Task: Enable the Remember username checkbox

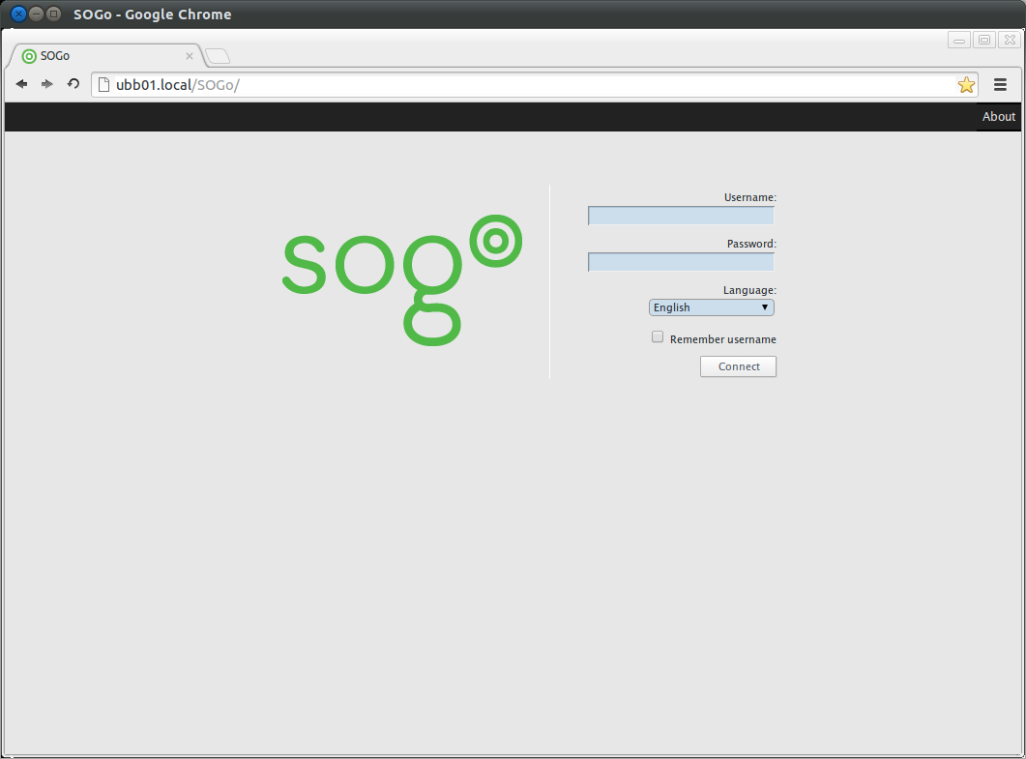Action: coord(658,337)
